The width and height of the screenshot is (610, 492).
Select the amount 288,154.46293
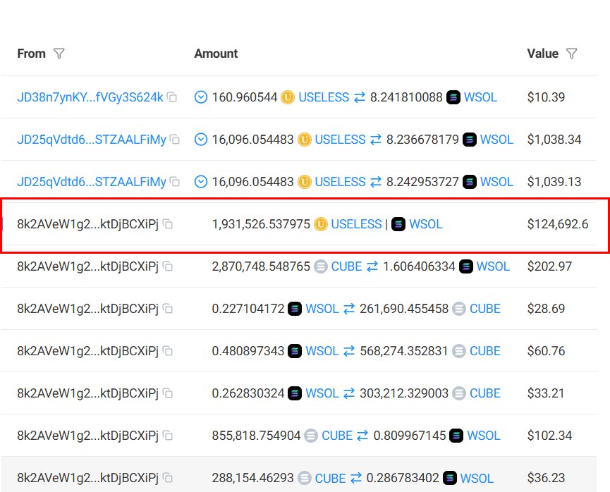pyautogui.click(x=253, y=478)
